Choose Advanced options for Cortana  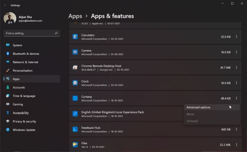click(x=212, y=107)
